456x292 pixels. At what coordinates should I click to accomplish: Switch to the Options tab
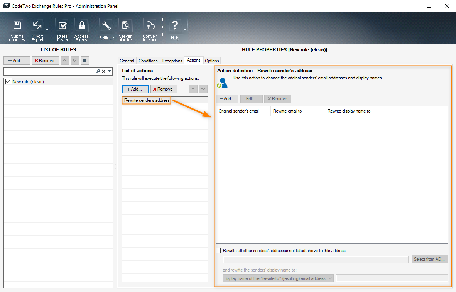[x=212, y=61]
